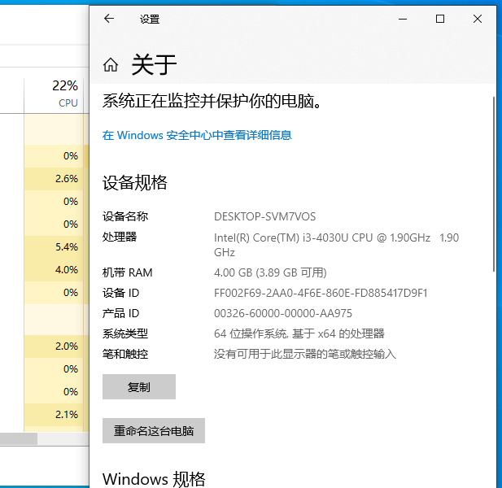Select the 64 位操作系统 system type value
The image size is (502, 488).
(299, 333)
